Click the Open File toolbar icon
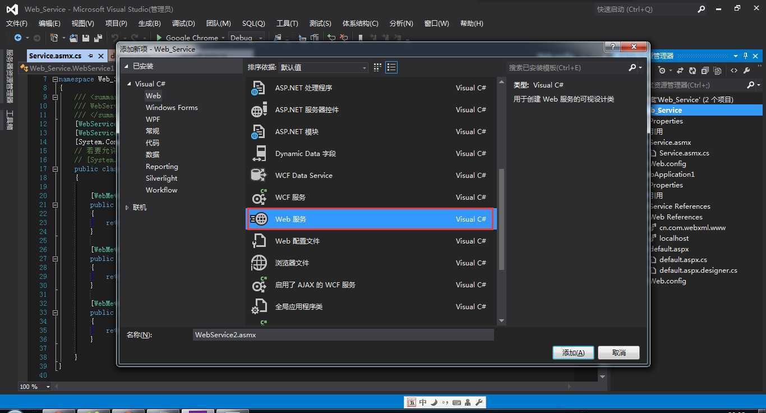This screenshot has width=766, height=413. [73, 38]
